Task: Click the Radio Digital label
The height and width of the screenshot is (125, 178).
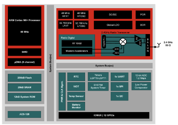Action: coord(68,38)
